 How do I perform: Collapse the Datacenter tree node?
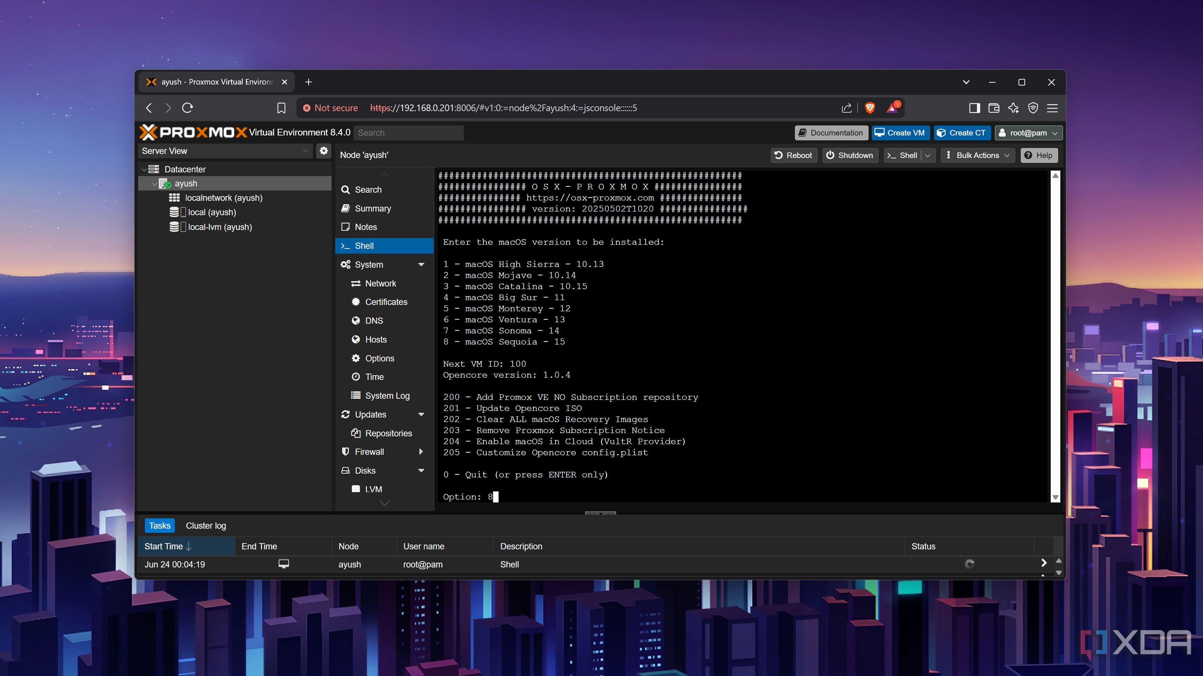[x=144, y=169]
